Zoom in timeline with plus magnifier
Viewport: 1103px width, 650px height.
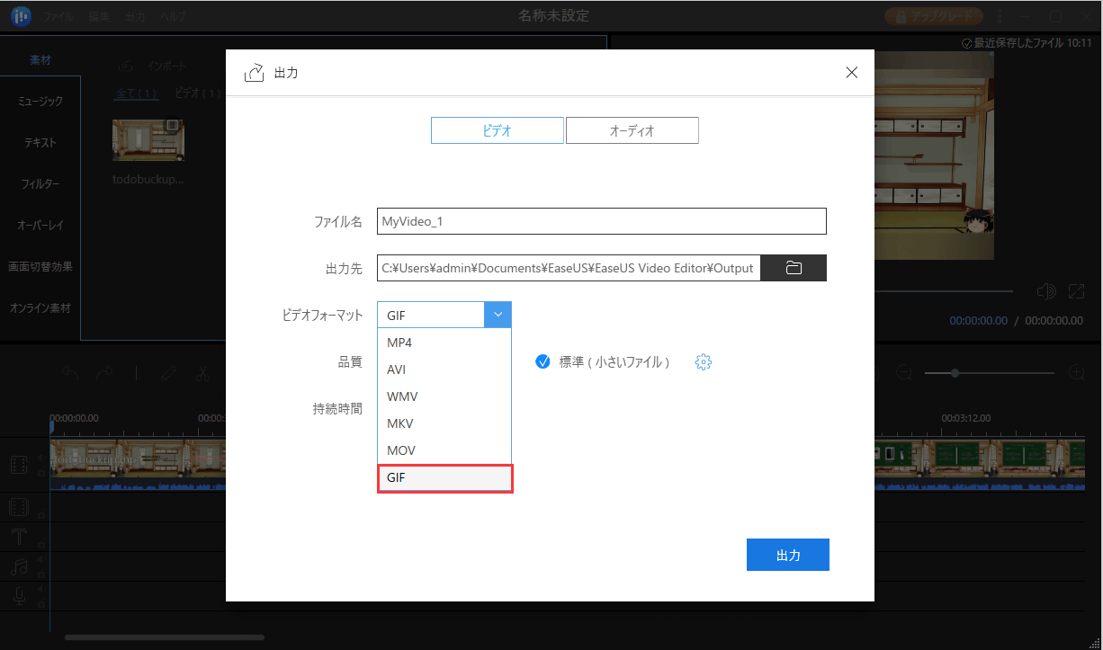point(1076,373)
